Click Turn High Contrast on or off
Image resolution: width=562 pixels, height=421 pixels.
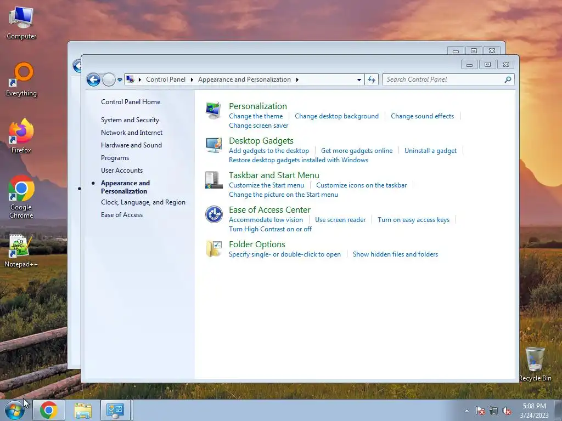pyautogui.click(x=270, y=229)
